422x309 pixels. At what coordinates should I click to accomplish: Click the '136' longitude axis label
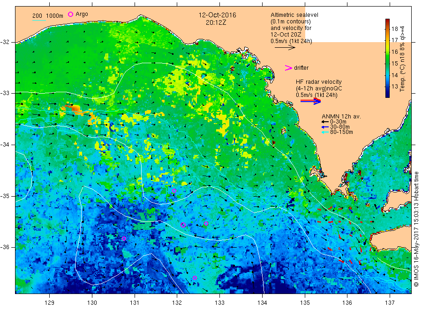coord(347,302)
